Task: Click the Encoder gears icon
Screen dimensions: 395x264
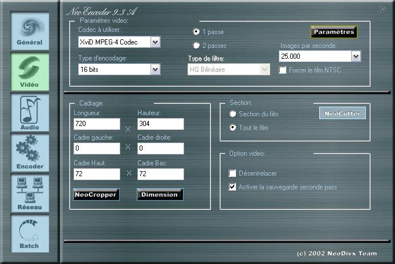Action: click(29, 153)
